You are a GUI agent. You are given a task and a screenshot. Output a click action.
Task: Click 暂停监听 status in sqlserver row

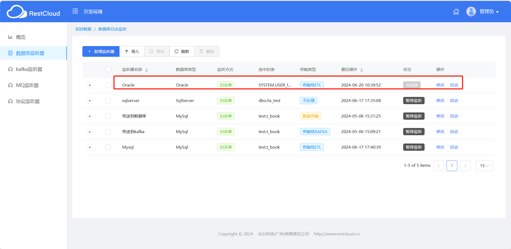tap(414, 100)
